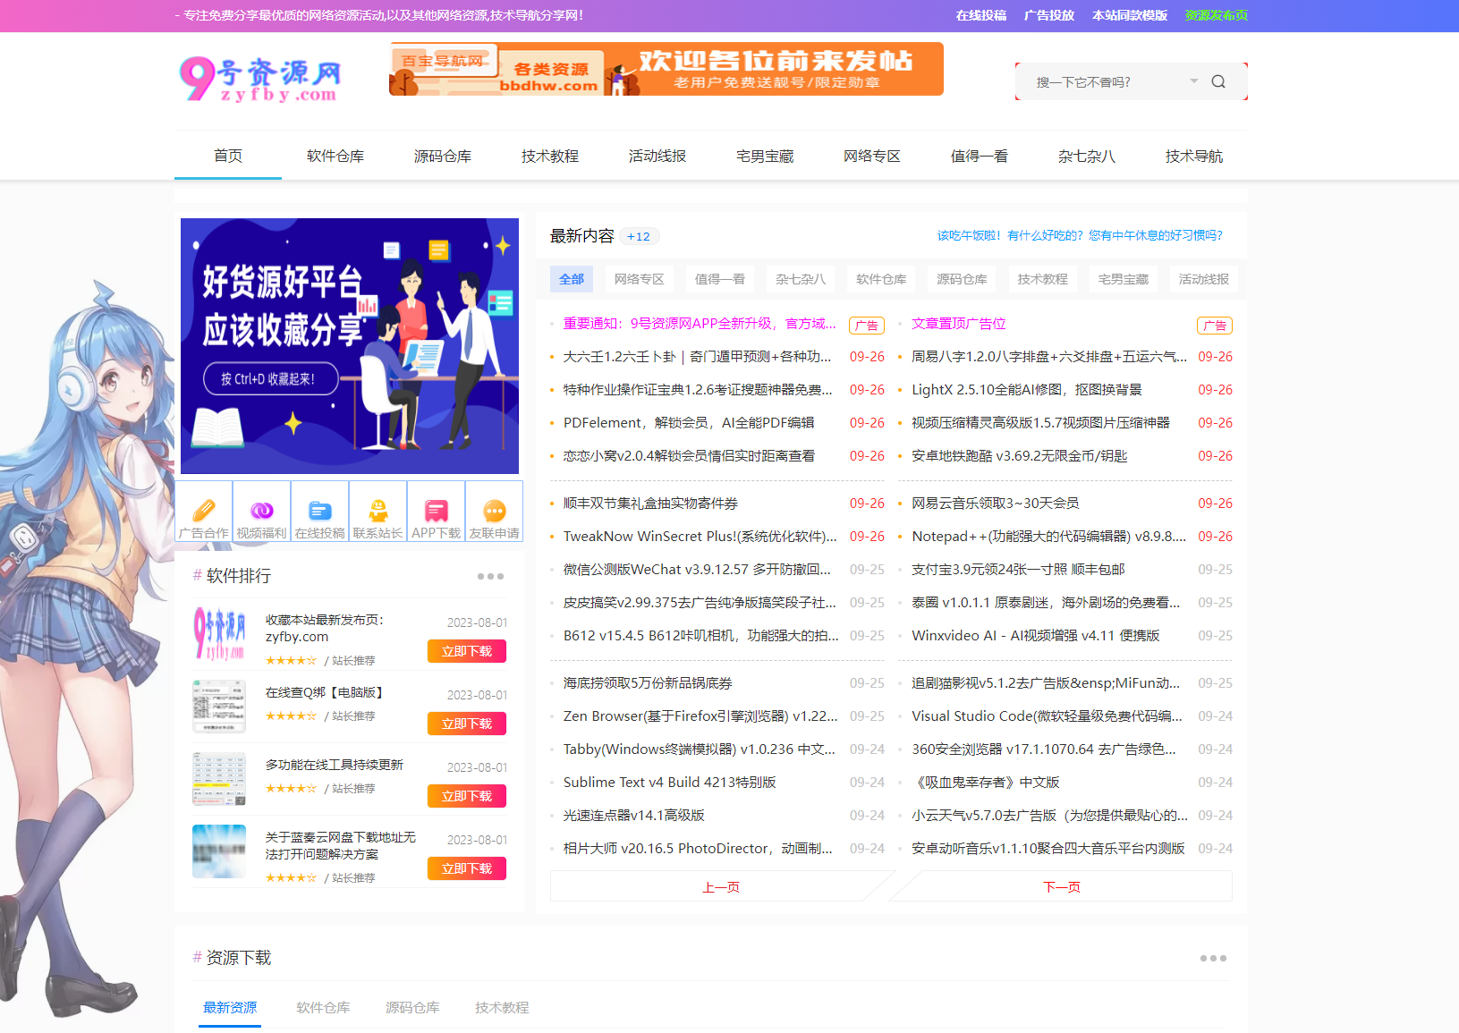
Task: Go to 下一页 of latest content
Action: [1062, 886]
